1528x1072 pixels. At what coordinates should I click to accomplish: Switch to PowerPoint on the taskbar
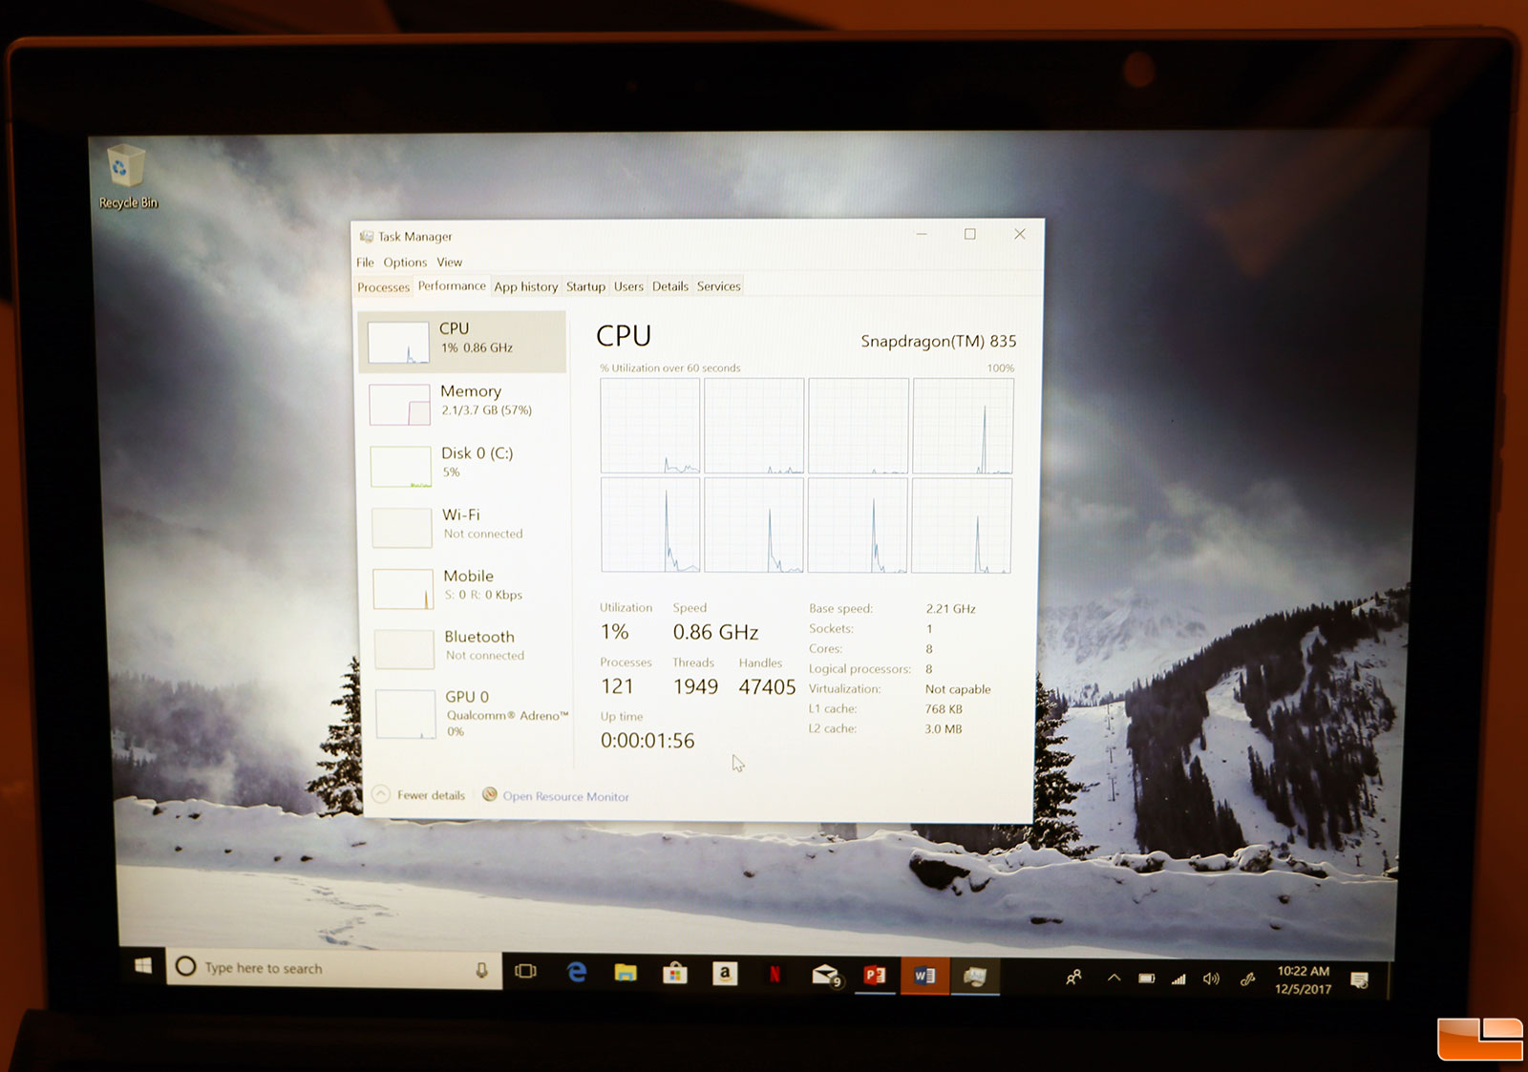pos(875,975)
